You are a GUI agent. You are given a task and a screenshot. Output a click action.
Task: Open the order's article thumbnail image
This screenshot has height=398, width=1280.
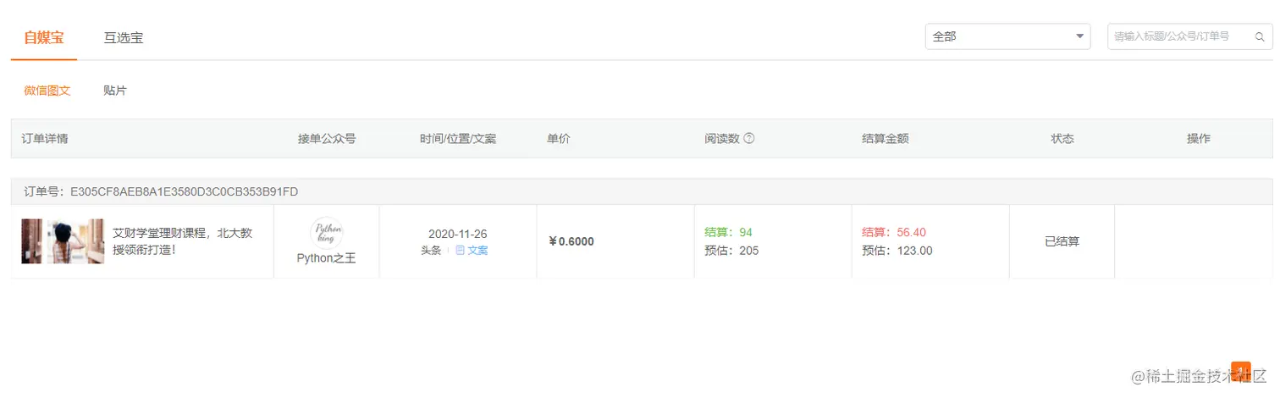[x=63, y=241]
